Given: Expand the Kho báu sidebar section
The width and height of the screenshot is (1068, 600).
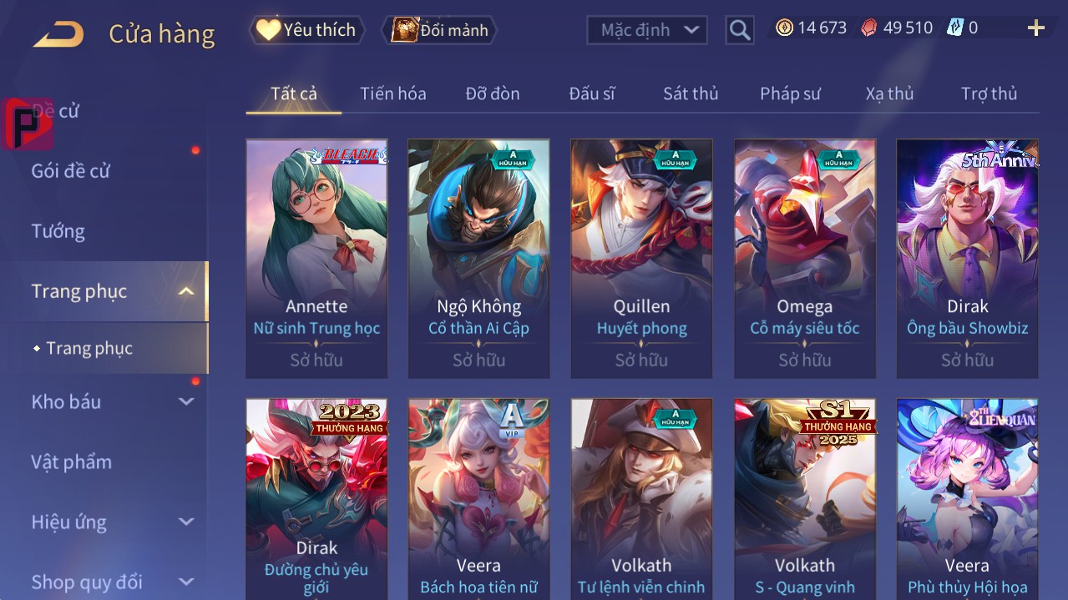Looking at the screenshot, I should point(186,401).
